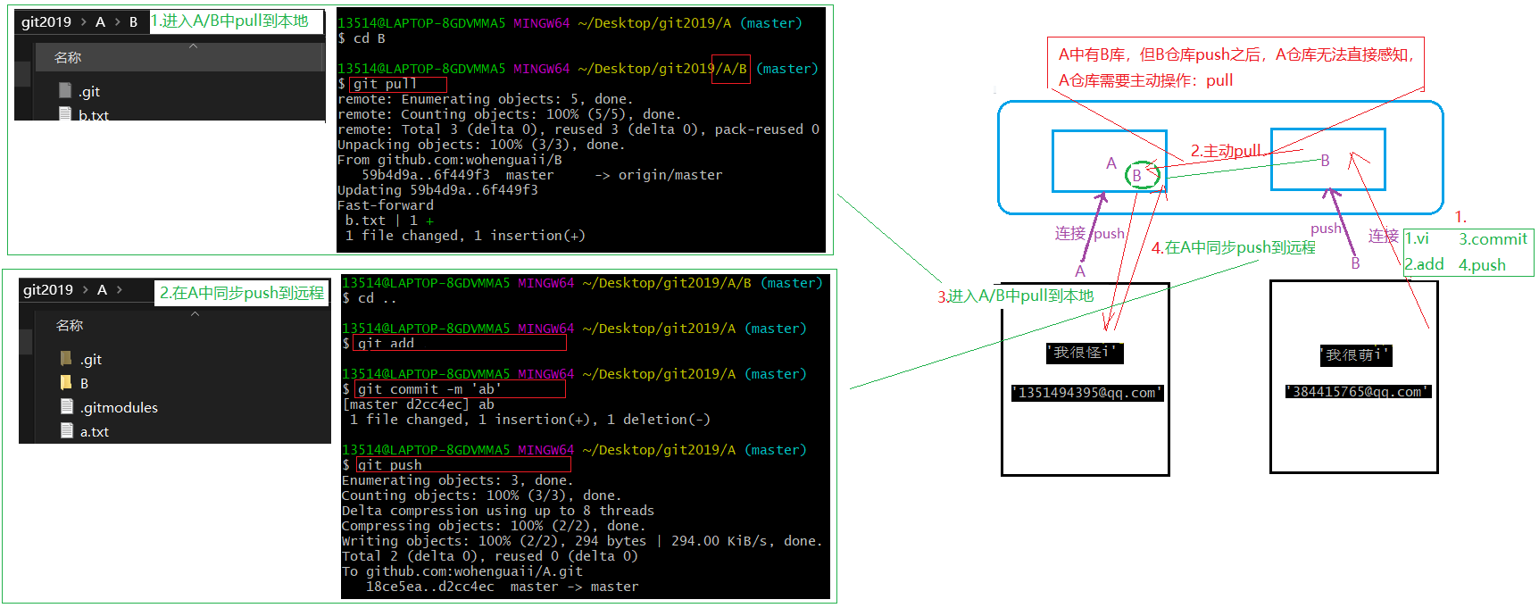Select the B segment in the upper breadcrumb
The image size is (1539, 608).
tap(133, 22)
